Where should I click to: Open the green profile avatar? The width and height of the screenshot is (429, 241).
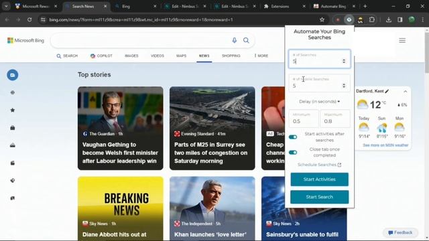412,19
